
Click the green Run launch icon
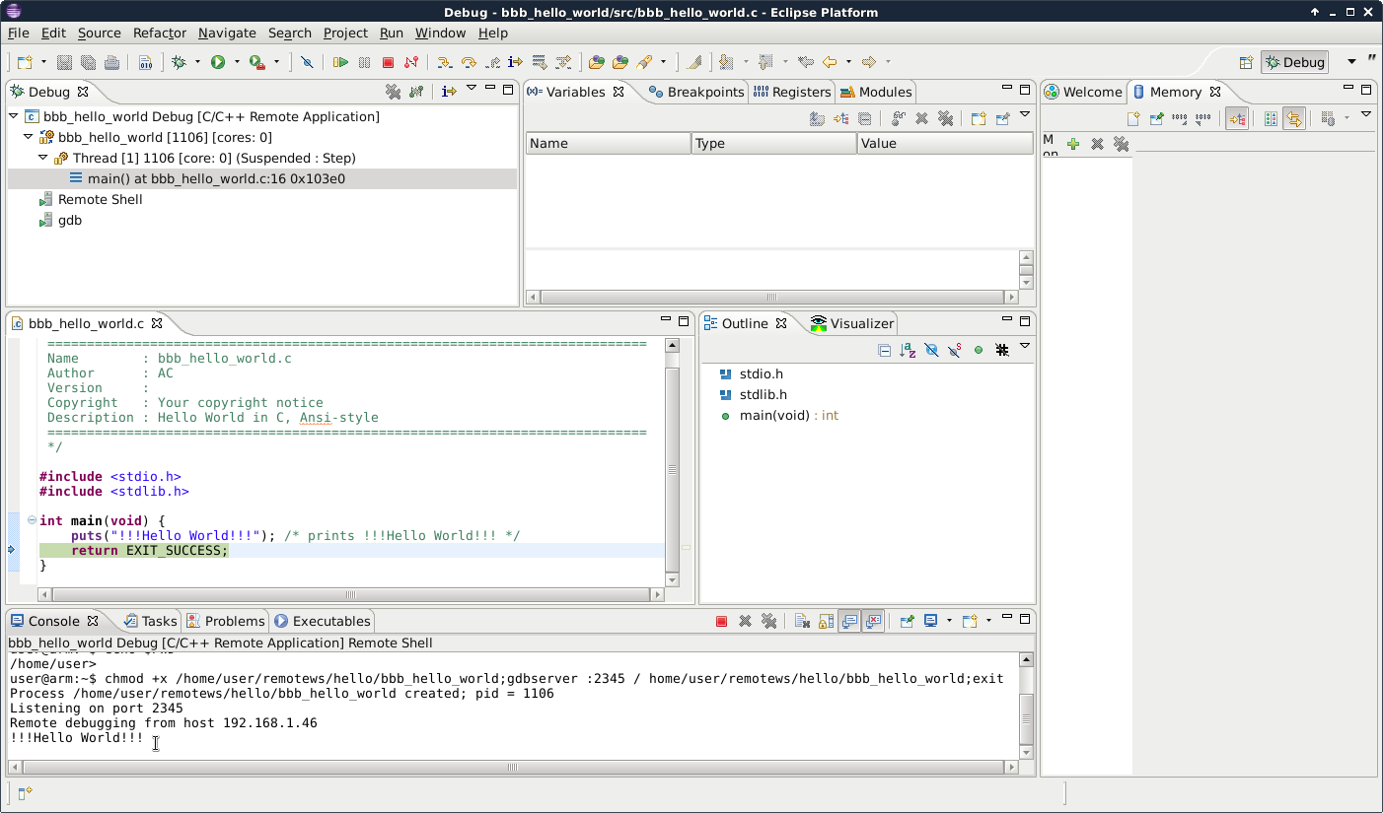coord(218,62)
